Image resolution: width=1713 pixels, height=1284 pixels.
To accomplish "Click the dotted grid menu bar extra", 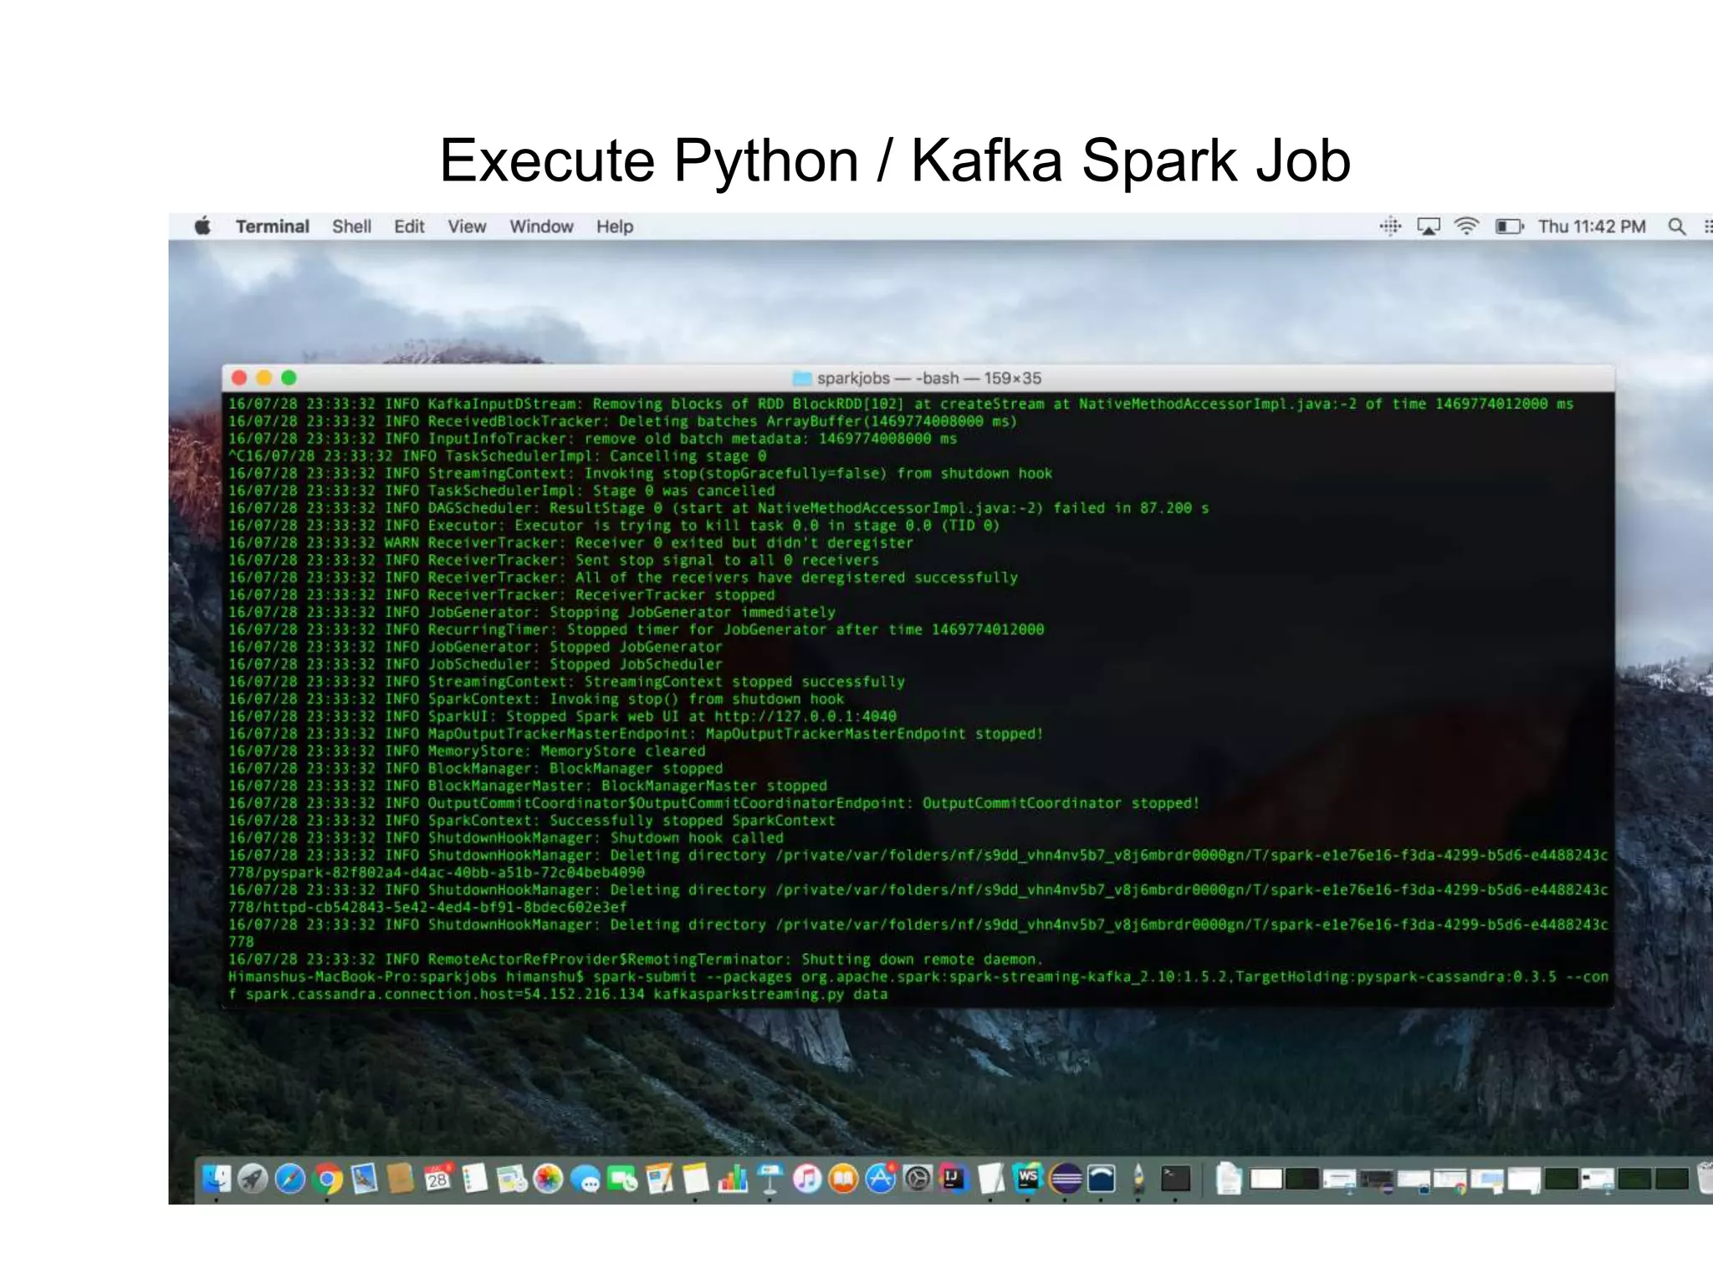I will (x=1390, y=226).
